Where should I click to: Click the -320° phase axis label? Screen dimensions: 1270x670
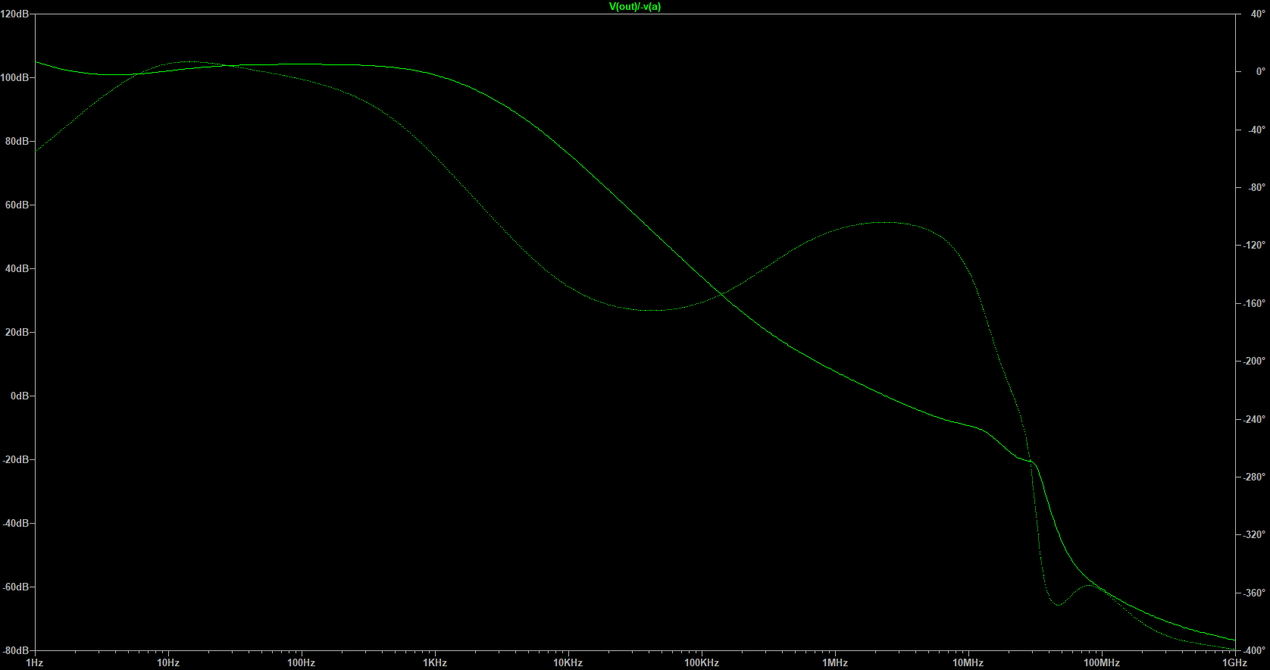coord(1255,534)
